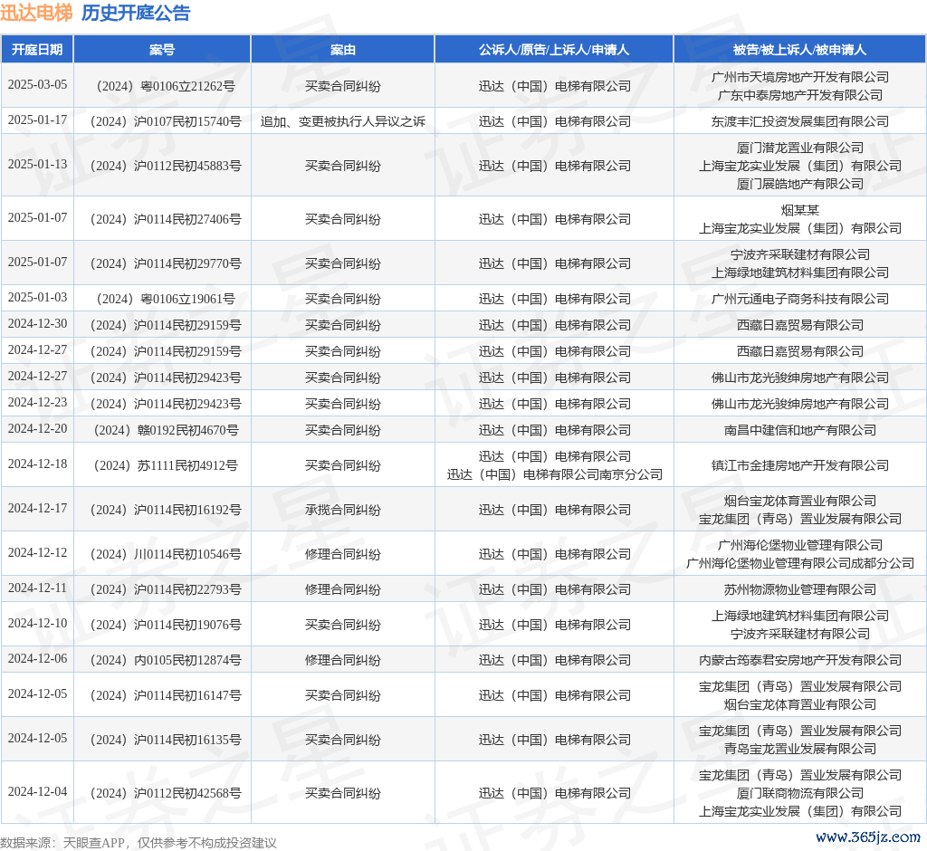The image size is (927, 851).
Task: Select case number (2024)内0105民初12874号
Action: pos(166,660)
